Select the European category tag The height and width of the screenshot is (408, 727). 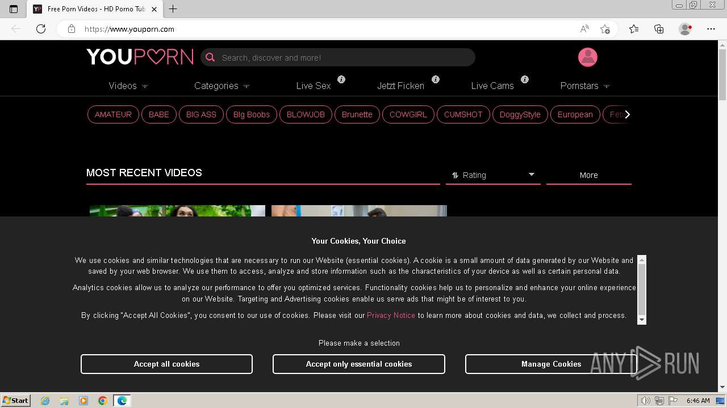click(x=575, y=114)
